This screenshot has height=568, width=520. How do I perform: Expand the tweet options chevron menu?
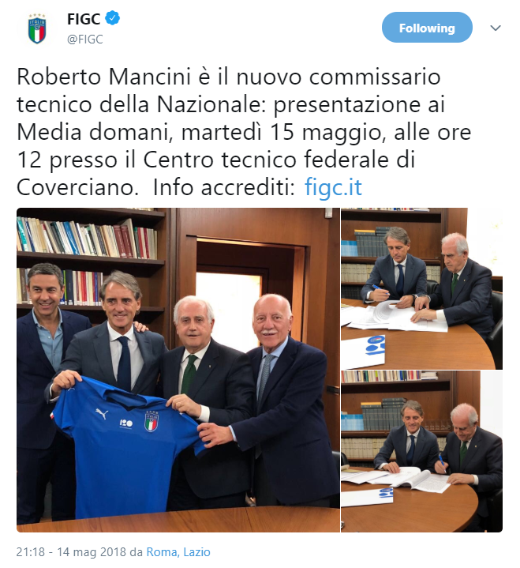495,28
